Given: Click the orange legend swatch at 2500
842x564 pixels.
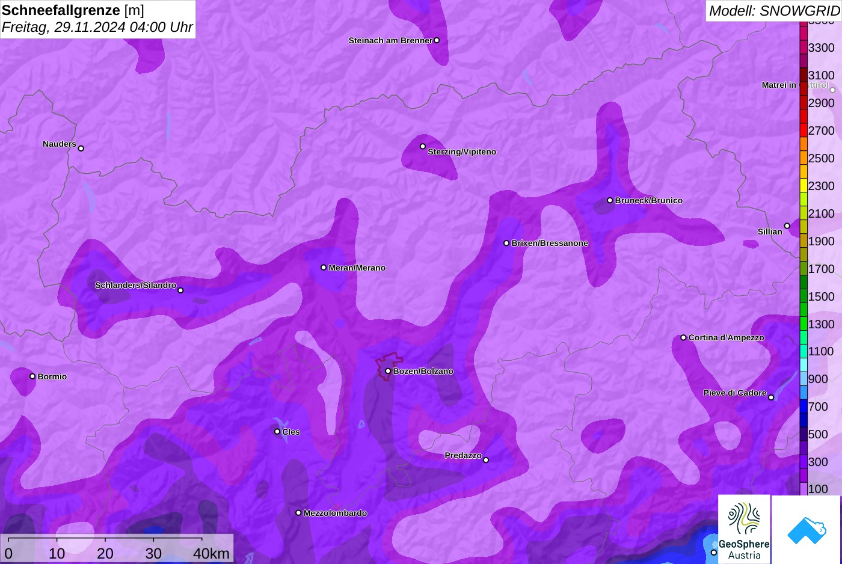Looking at the screenshot, I should tap(804, 158).
